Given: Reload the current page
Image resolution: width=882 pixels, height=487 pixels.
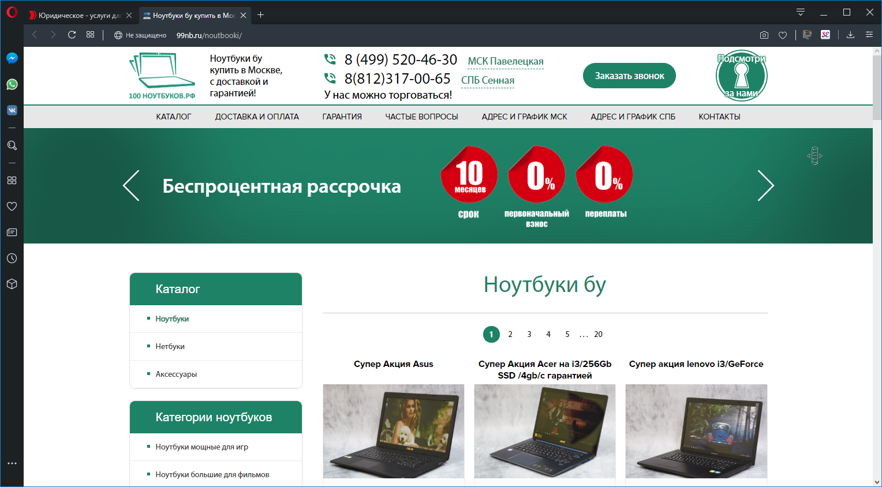Looking at the screenshot, I should pos(72,35).
